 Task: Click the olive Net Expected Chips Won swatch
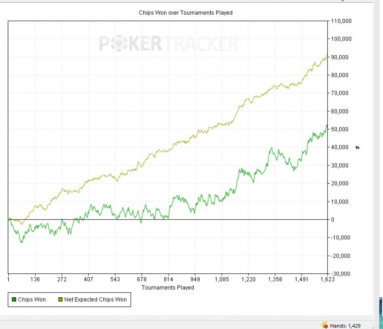click(60, 299)
